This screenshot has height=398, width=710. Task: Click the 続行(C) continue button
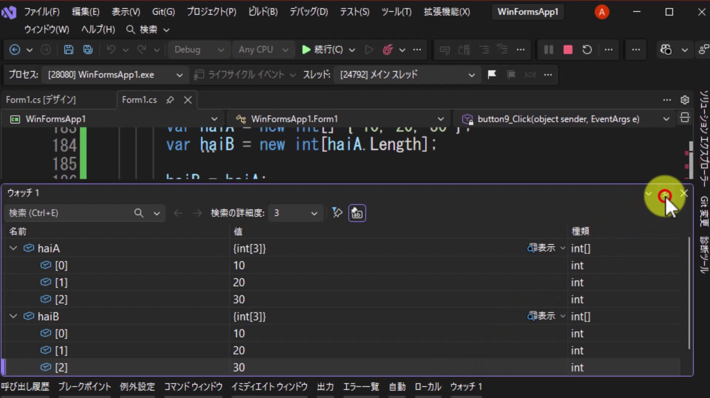(322, 50)
